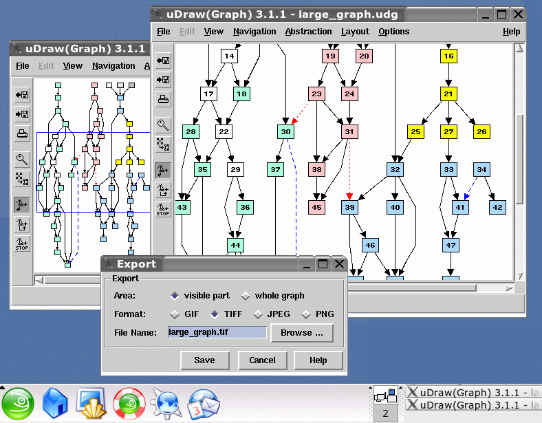
Task: Click the Cancel button in Export dialog
Action: click(x=262, y=360)
